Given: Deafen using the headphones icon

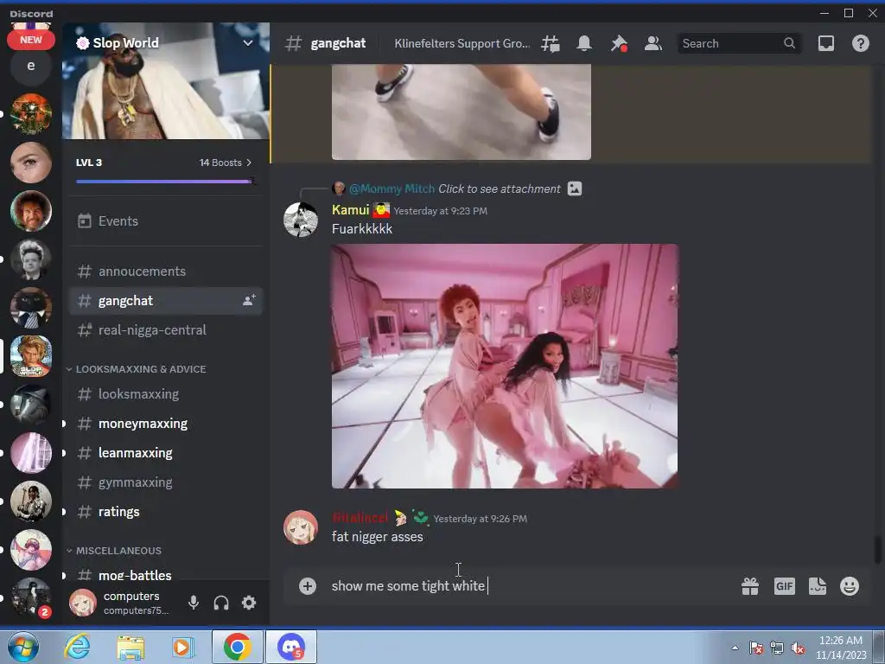Looking at the screenshot, I should (x=221, y=603).
